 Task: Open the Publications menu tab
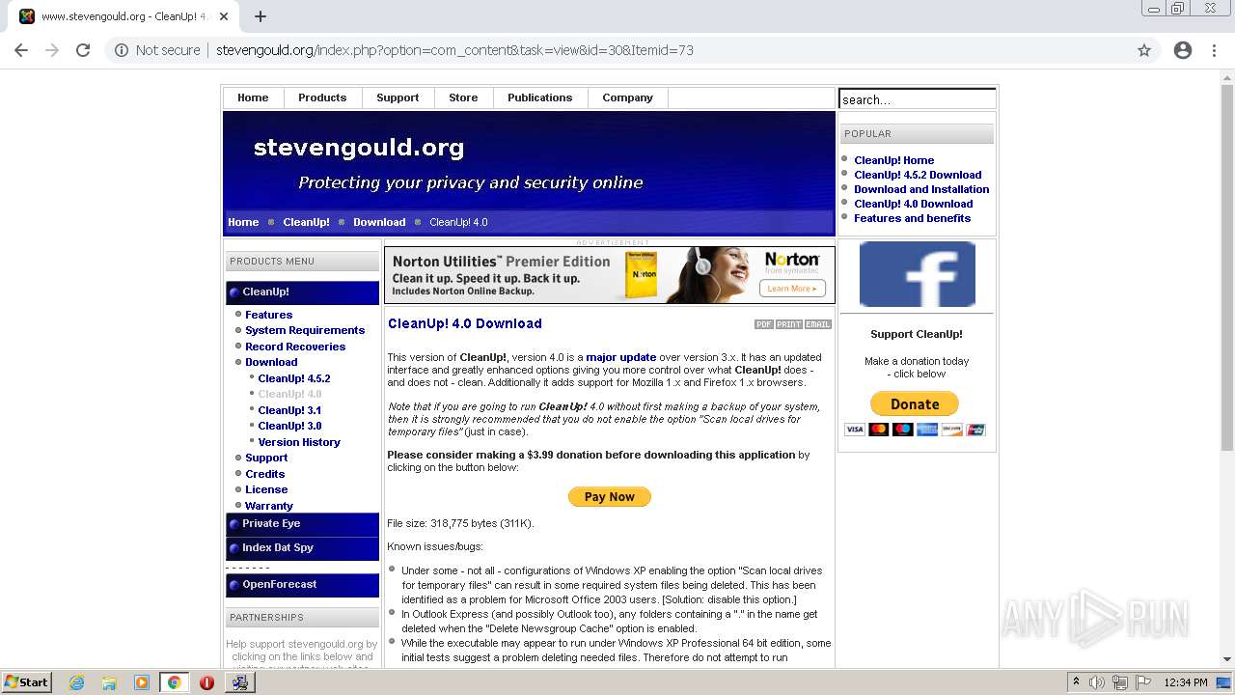coord(540,97)
